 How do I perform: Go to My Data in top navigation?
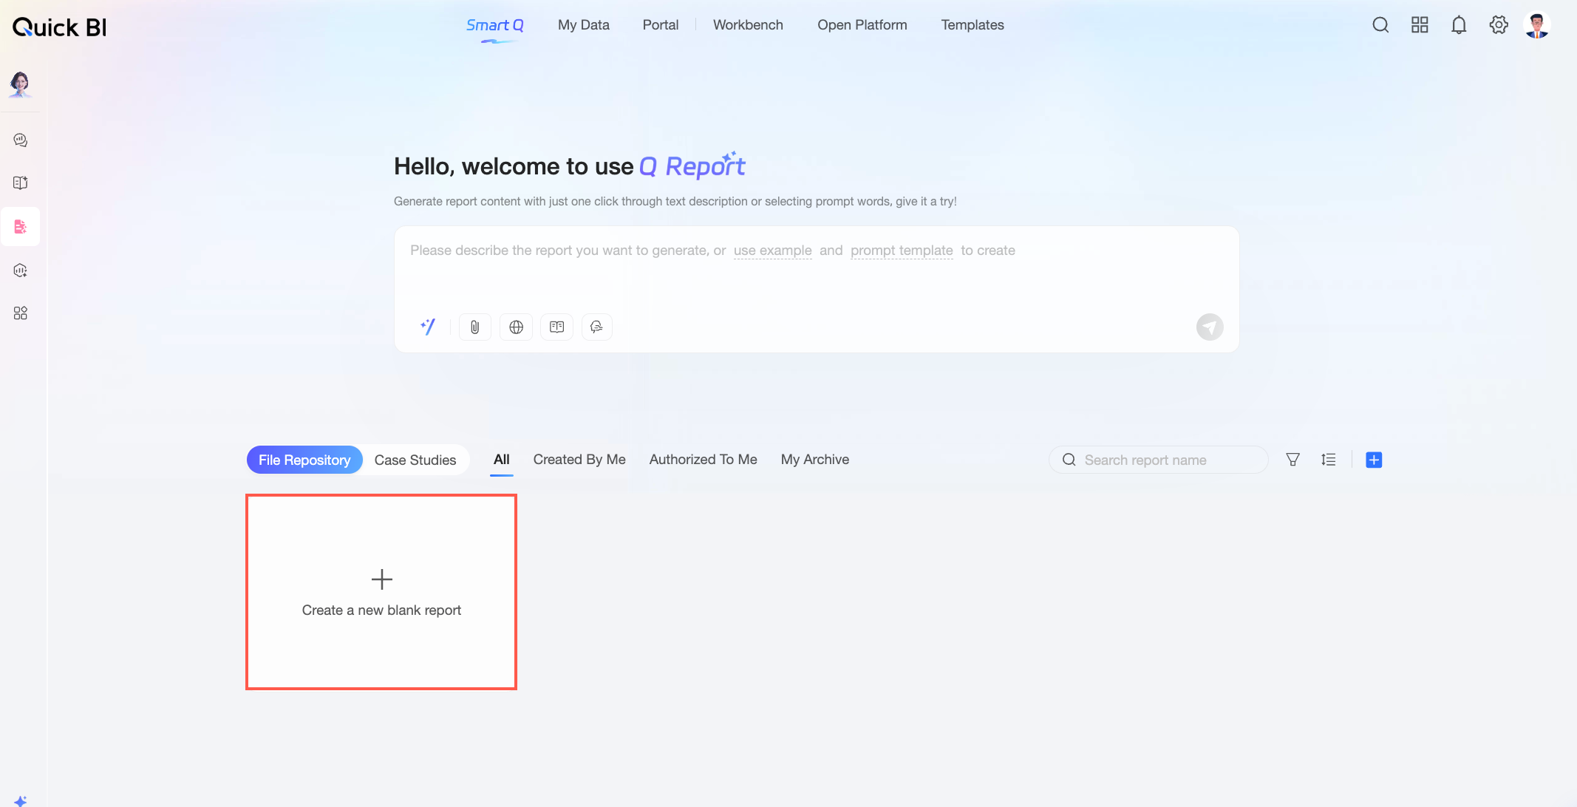[584, 25]
